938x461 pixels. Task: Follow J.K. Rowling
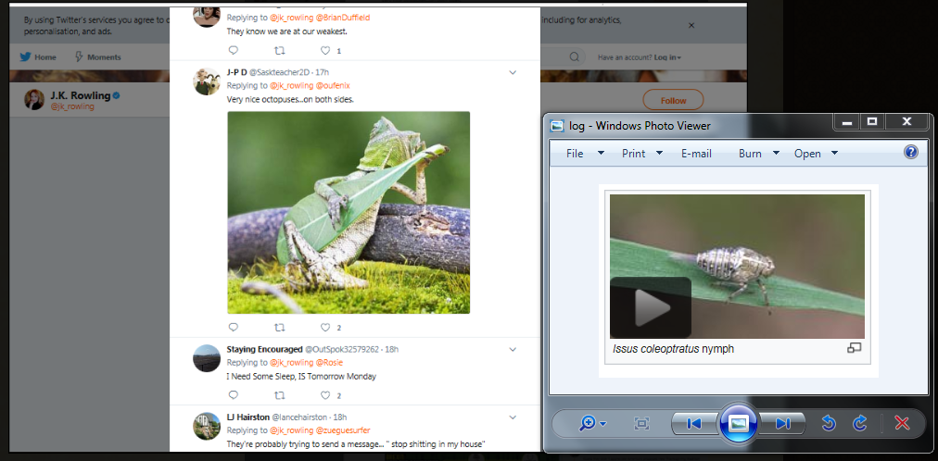pos(673,100)
